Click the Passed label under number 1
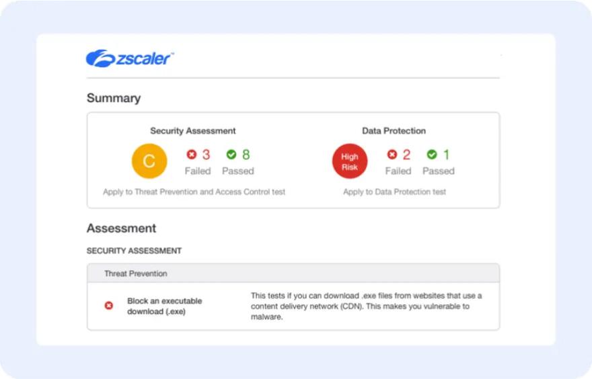This screenshot has height=379, width=592. [x=439, y=171]
